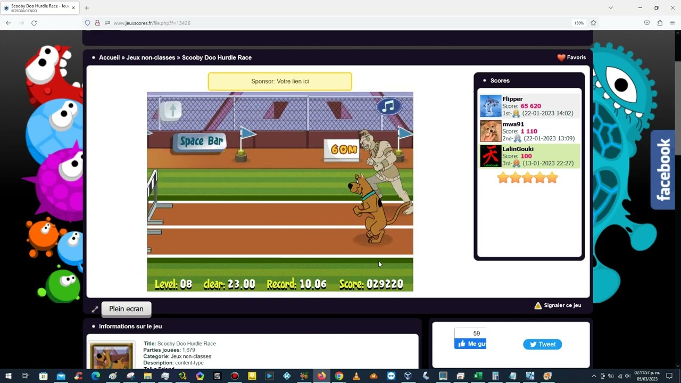Open the Jeux non-classes breadcrumb link

point(151,57)
